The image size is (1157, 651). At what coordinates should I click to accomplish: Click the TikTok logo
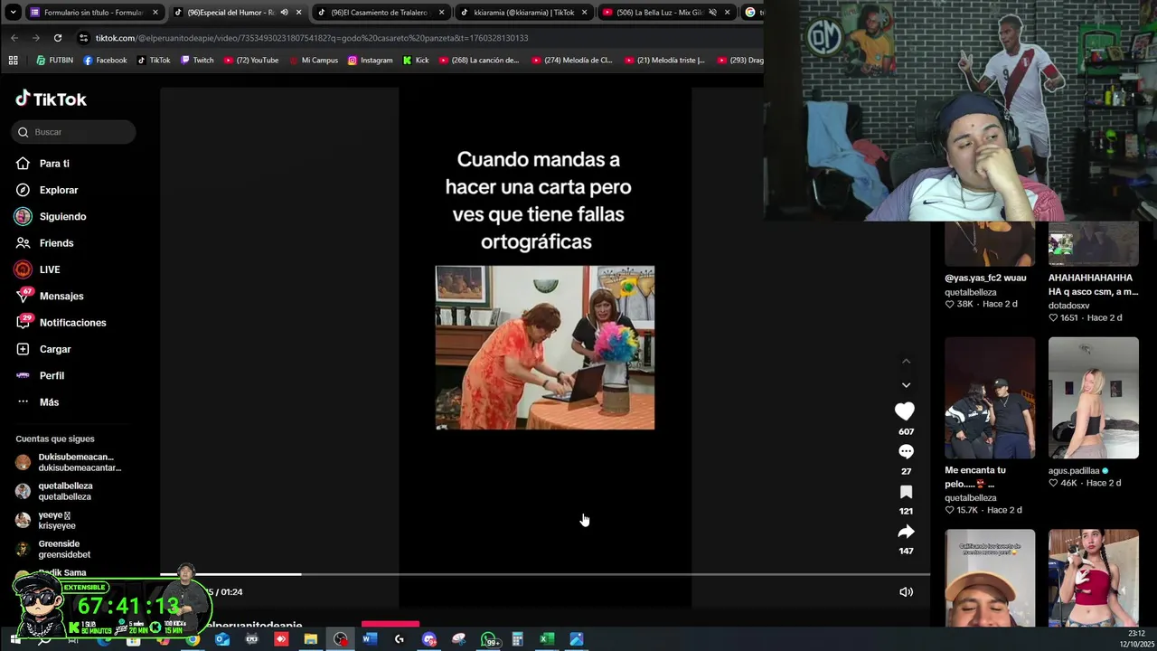coord(52,99)
